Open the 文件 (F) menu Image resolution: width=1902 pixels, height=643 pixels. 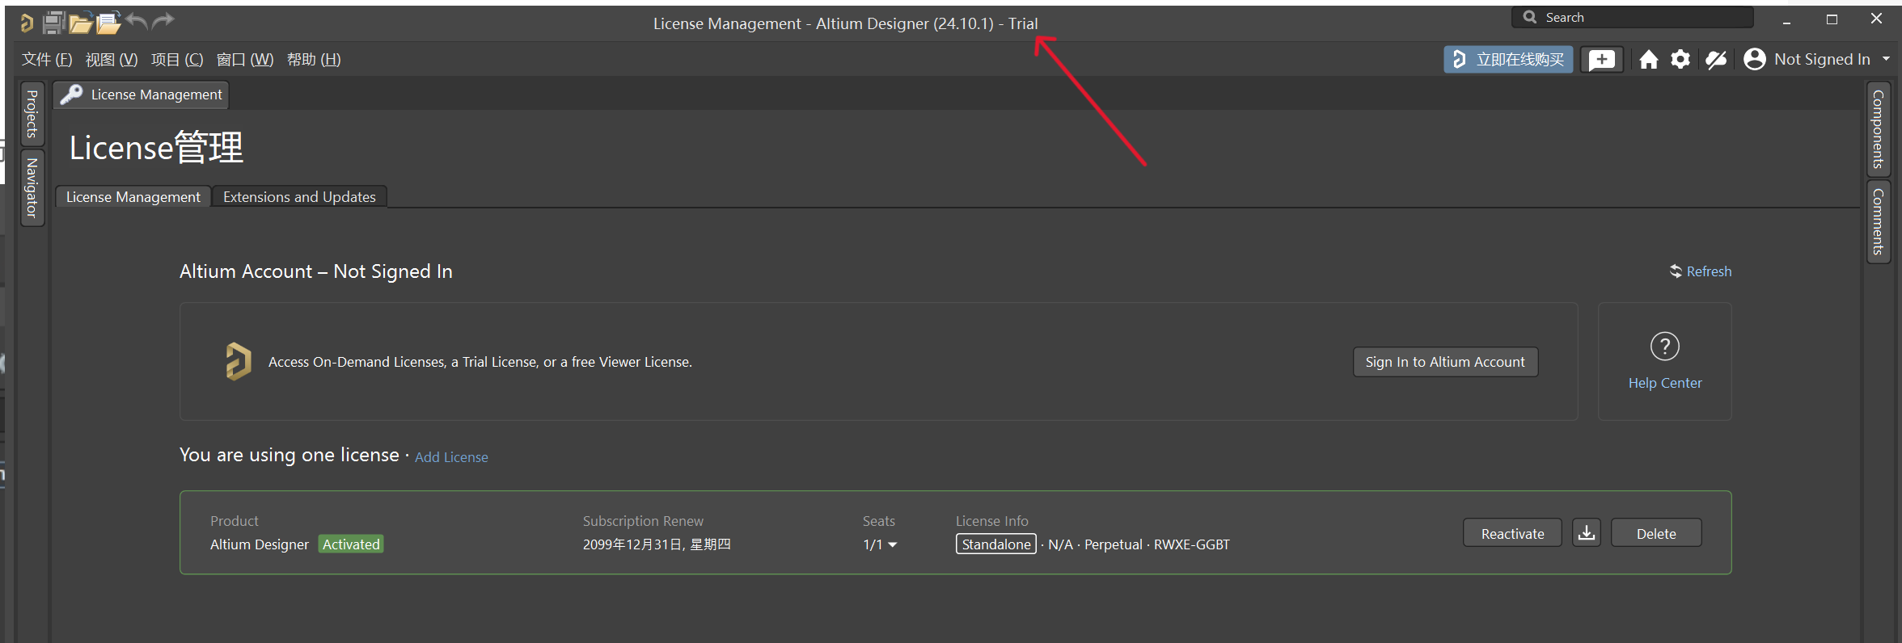(47, 60)
